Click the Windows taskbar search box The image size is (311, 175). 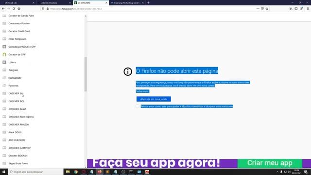point(35,172)
